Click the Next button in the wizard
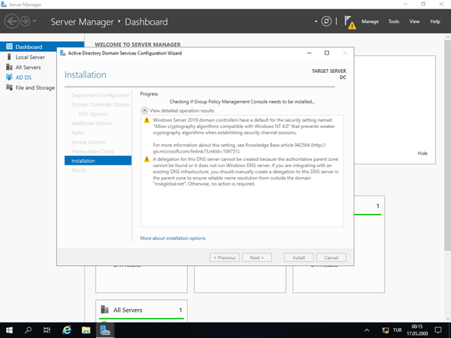This screenshot has width=451, height=338. pyautogui.click(x=257, y=258)
